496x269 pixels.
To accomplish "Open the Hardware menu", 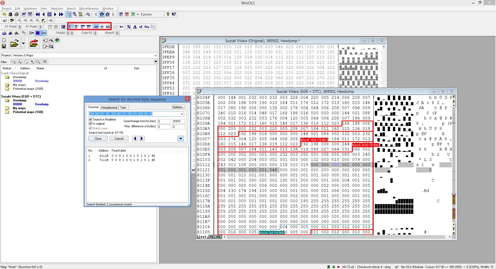I will [x=30, y=9].
